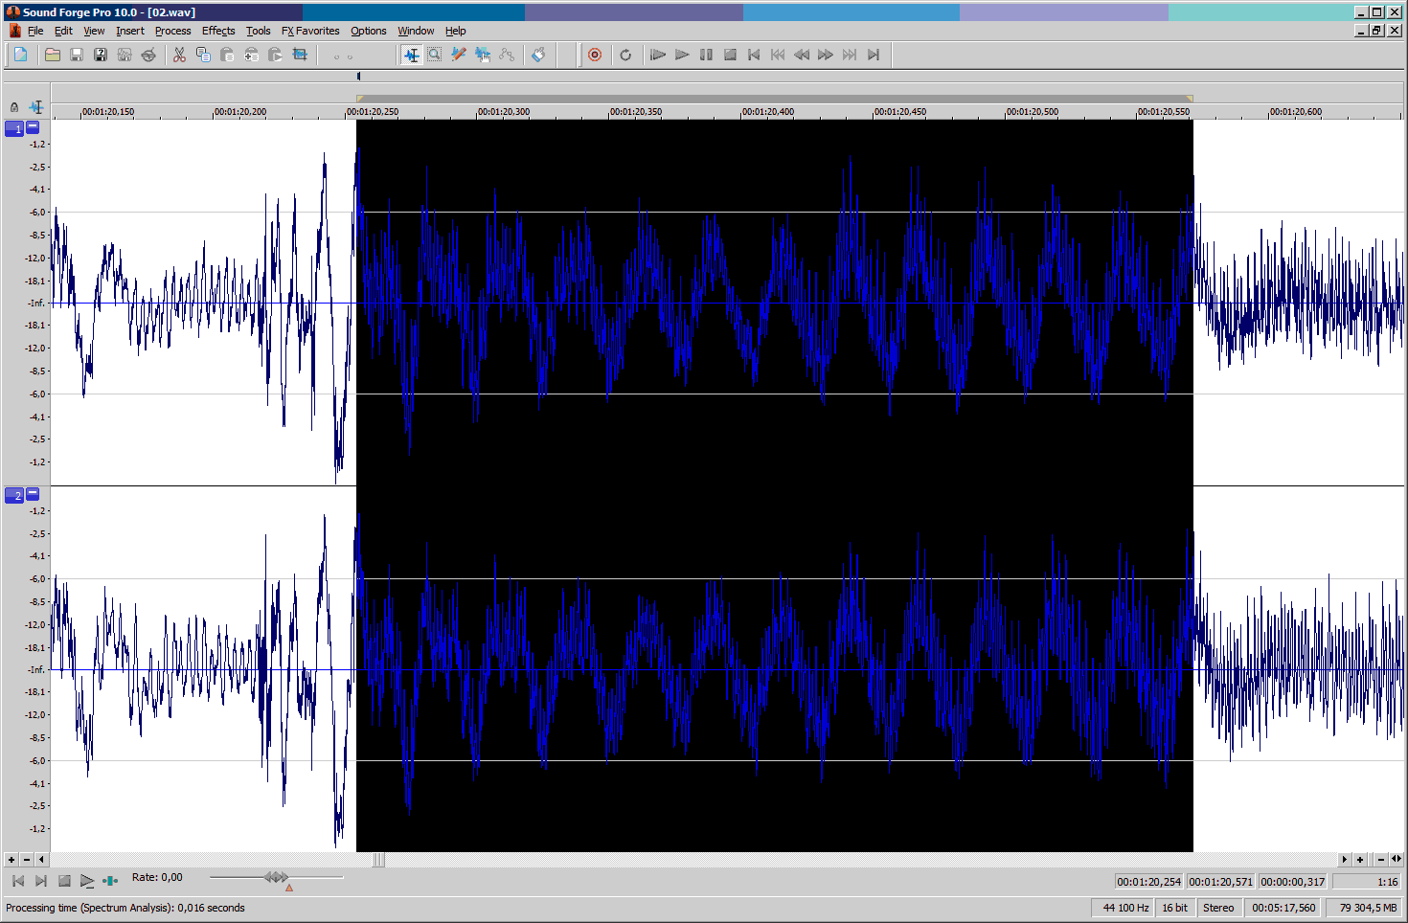Click scroll-left arrow on horizontal scrollbar
The height and width of the screenshot is (923, 1408).
pos(41,860)
